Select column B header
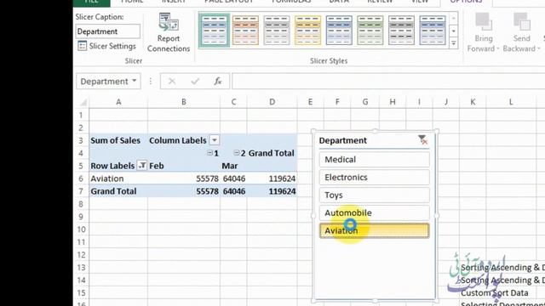 [x=184, y=102]
